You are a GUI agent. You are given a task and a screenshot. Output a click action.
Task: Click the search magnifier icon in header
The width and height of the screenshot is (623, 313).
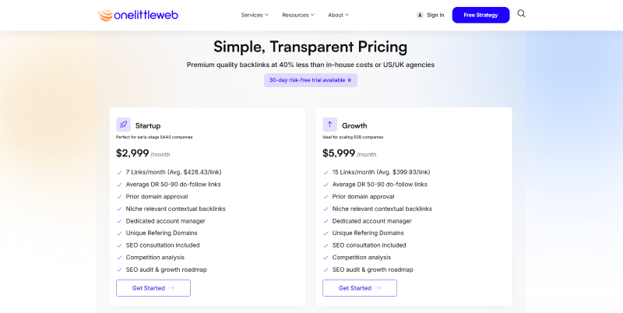tap(521, 14)
